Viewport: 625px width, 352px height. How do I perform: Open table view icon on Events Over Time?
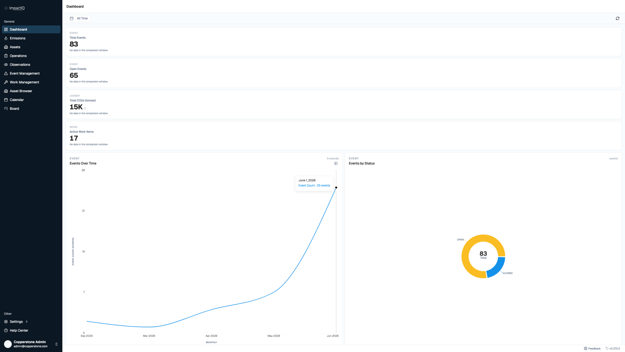point(336,163)
